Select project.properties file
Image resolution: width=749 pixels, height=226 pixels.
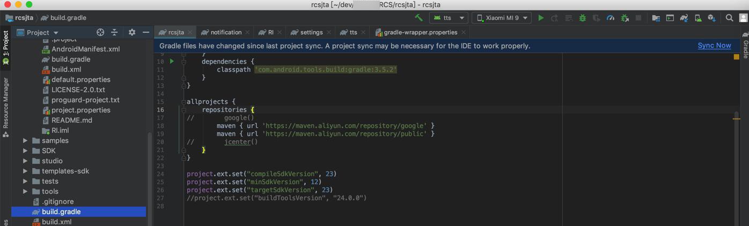[x=76, y=110]
